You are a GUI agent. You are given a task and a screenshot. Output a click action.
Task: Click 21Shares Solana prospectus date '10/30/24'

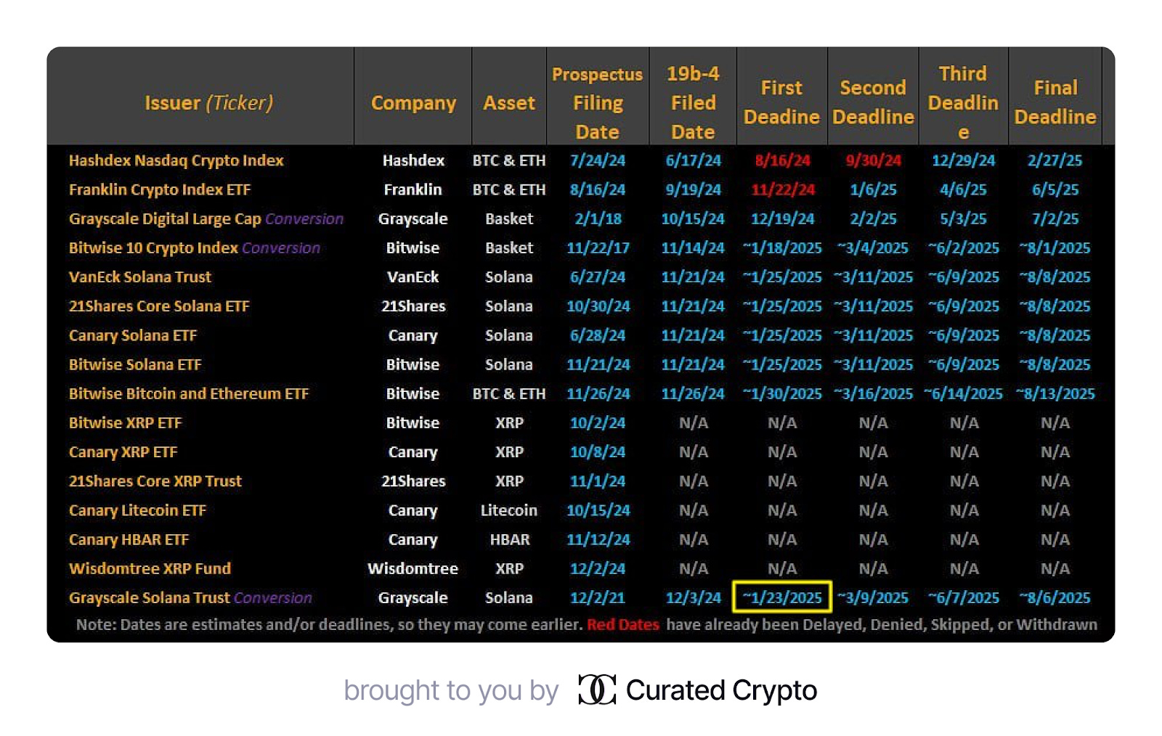coord(598,306)
